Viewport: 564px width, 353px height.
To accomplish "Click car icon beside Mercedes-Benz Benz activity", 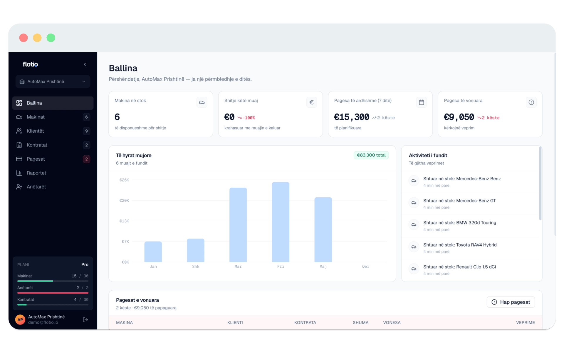I will (x=414, y=181).
